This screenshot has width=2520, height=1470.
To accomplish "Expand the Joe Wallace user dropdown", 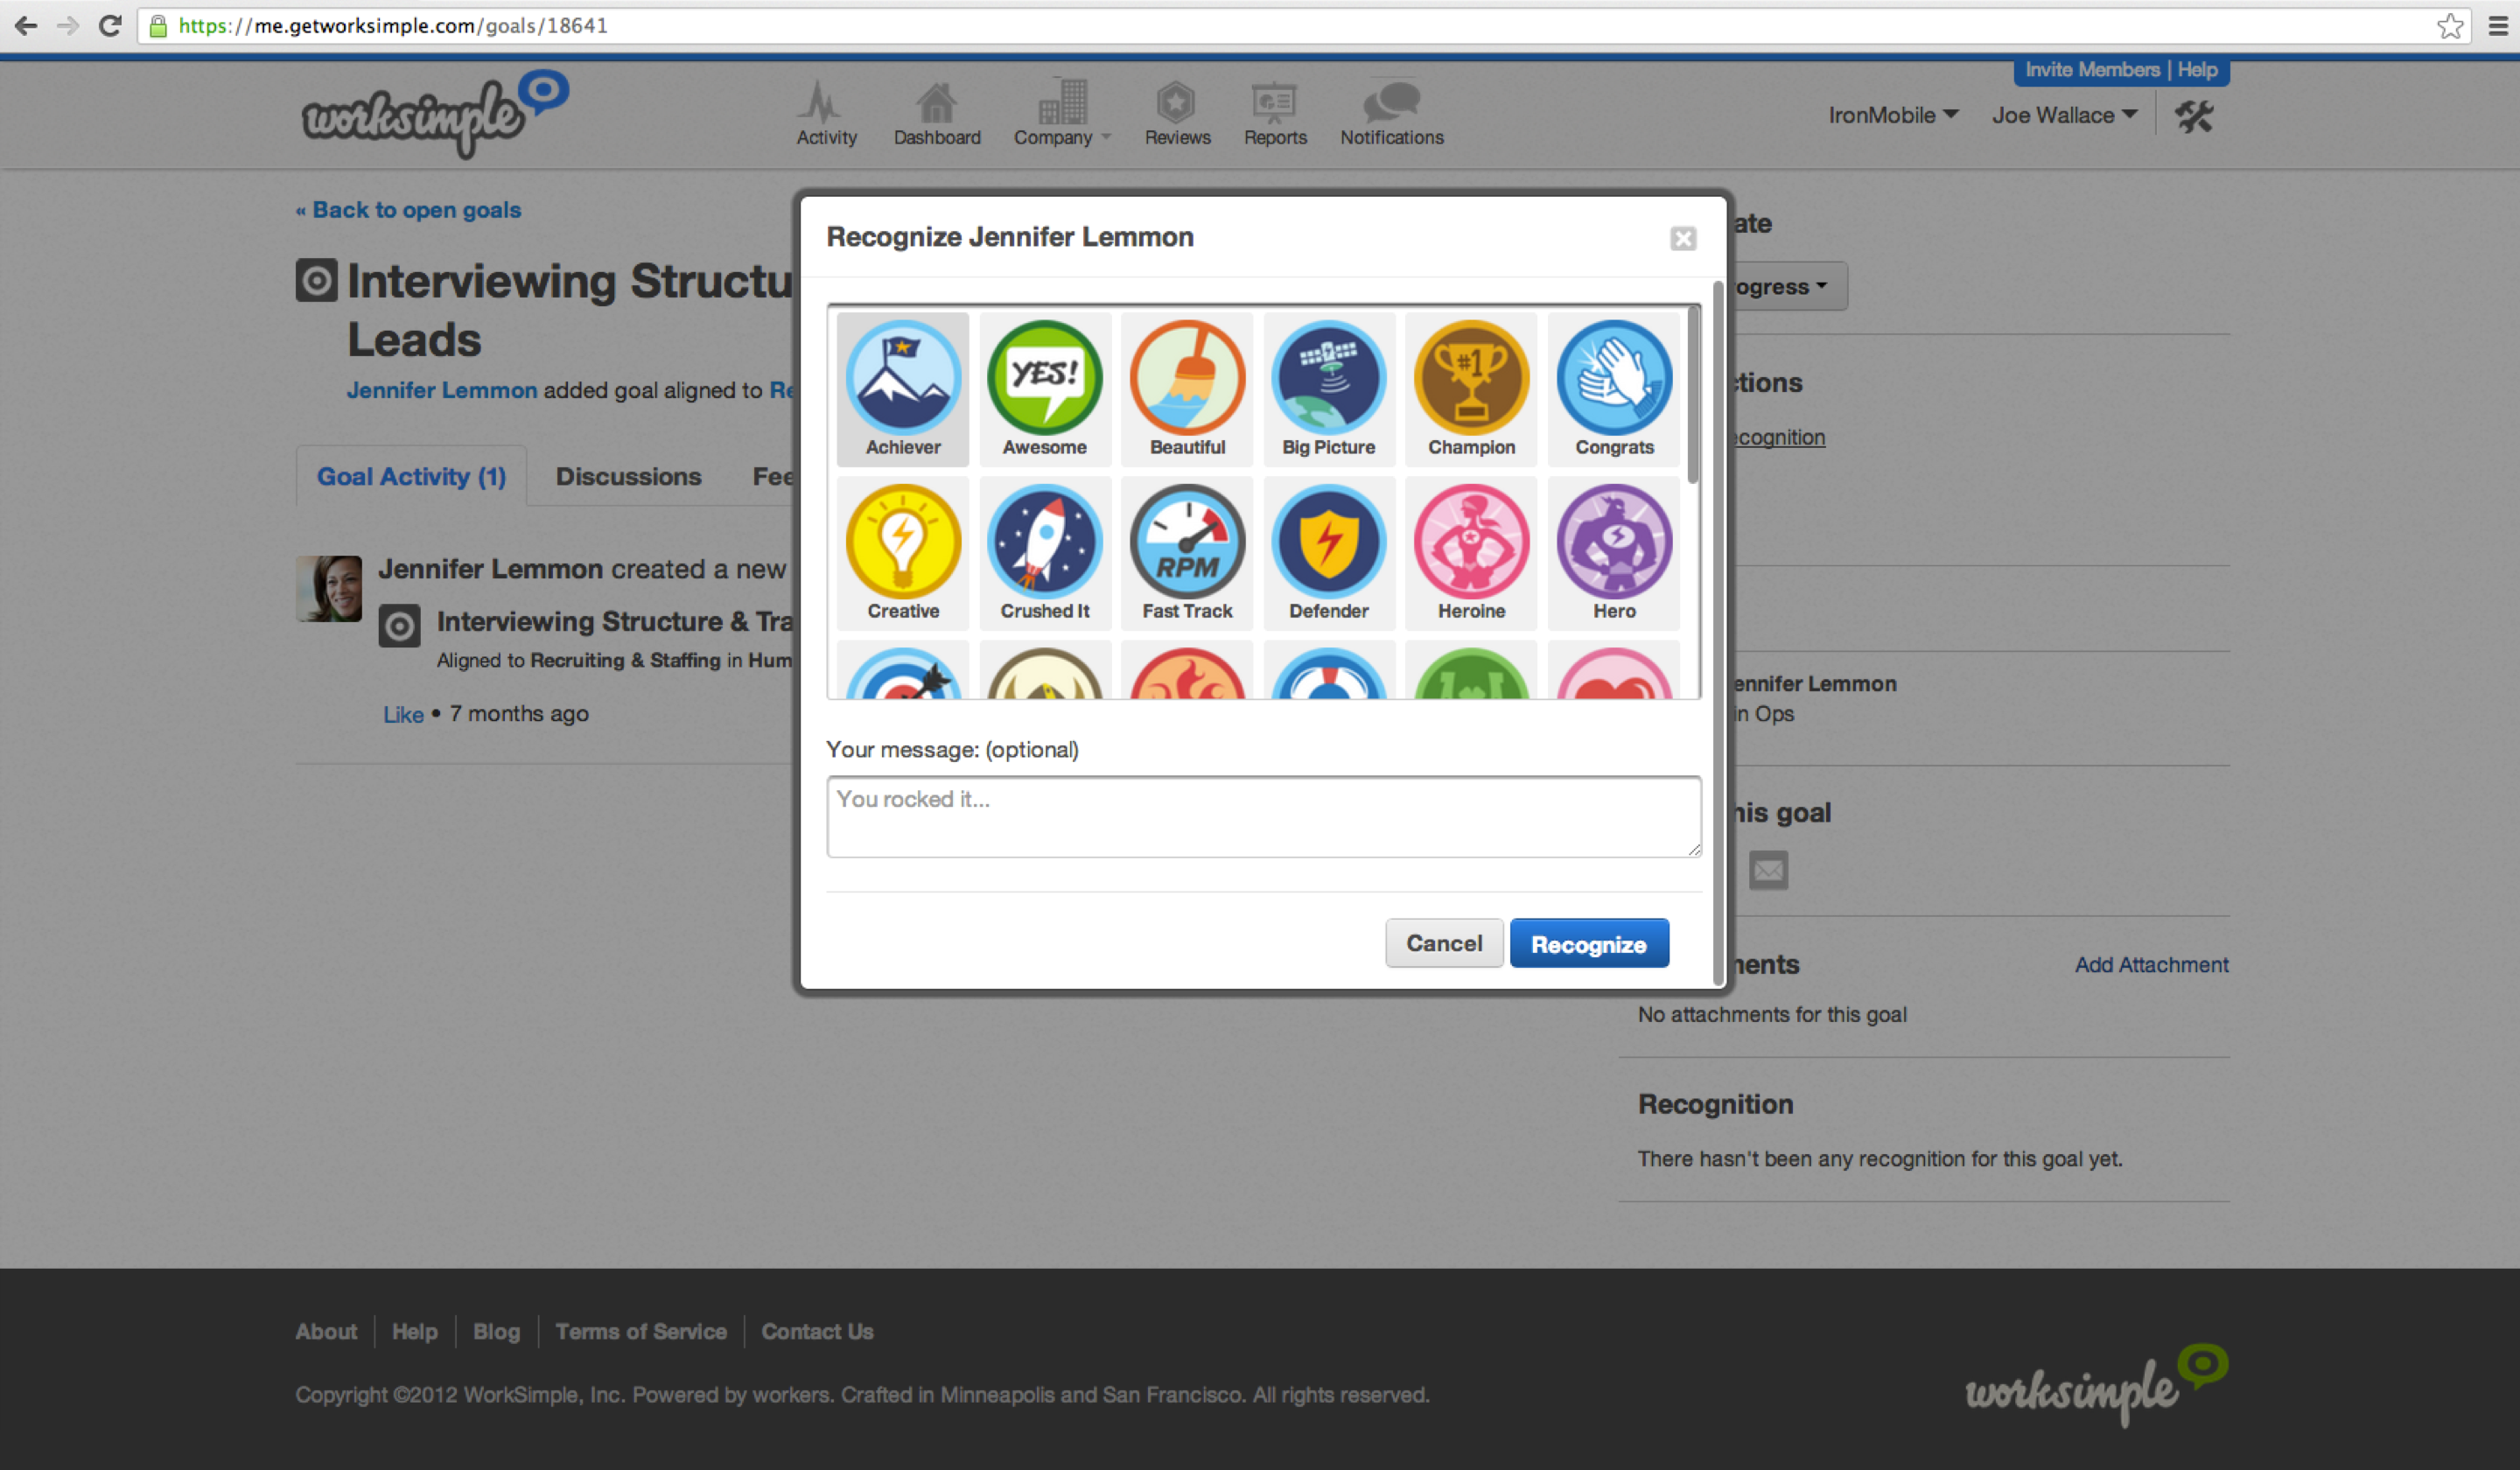I will coord(2064,115).
